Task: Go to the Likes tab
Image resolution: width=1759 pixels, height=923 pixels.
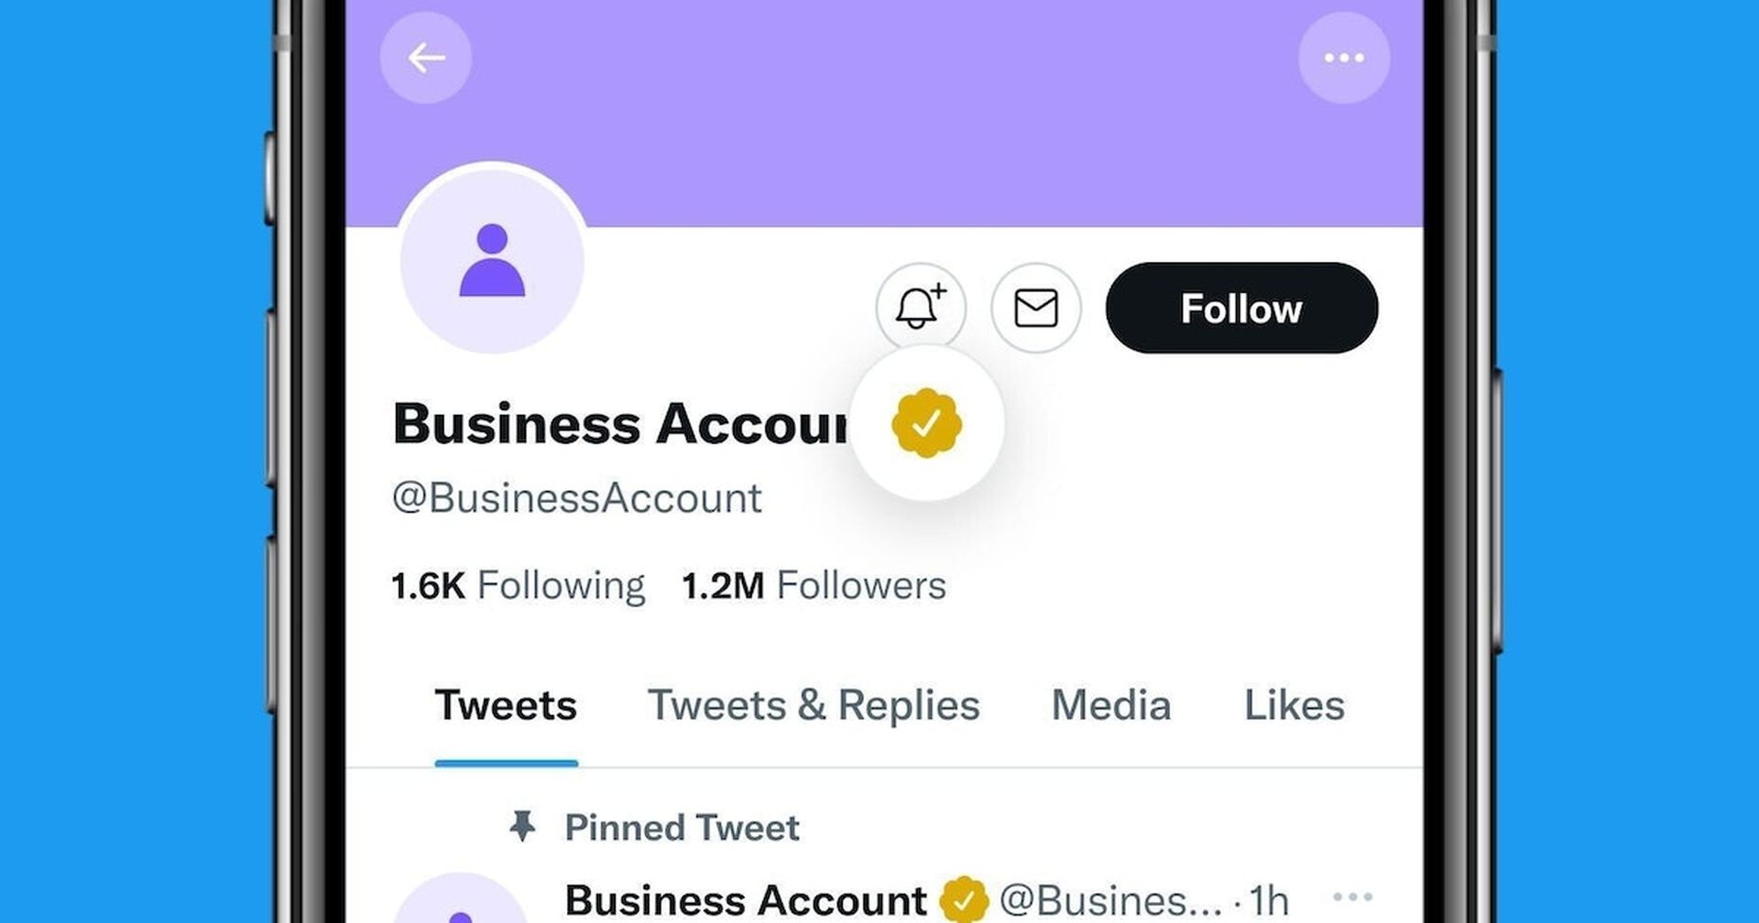Action: 1294,706
